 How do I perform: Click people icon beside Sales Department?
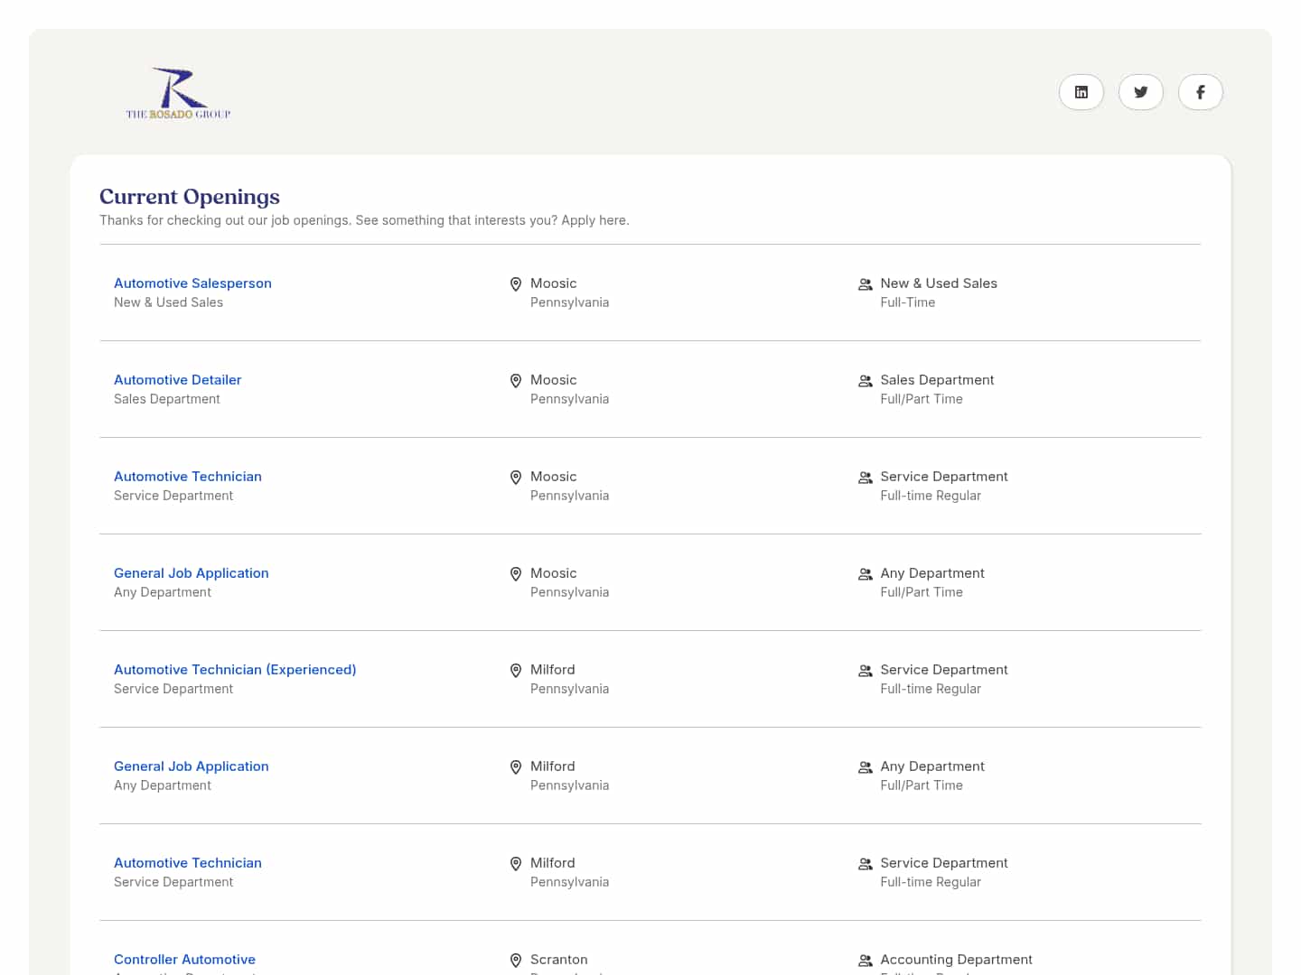point(865,381)
